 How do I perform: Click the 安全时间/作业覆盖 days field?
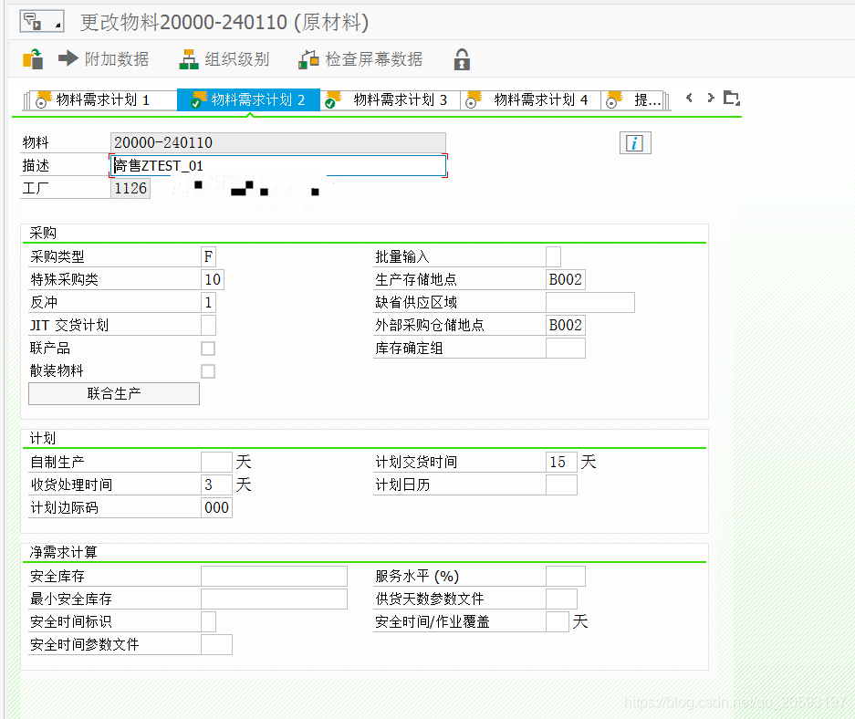[x=558, y=622]
